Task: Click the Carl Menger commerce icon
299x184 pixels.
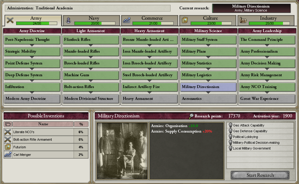Action: [x=8, y=155]
